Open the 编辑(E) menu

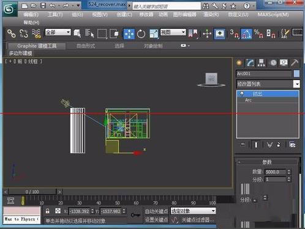[31, 15]
